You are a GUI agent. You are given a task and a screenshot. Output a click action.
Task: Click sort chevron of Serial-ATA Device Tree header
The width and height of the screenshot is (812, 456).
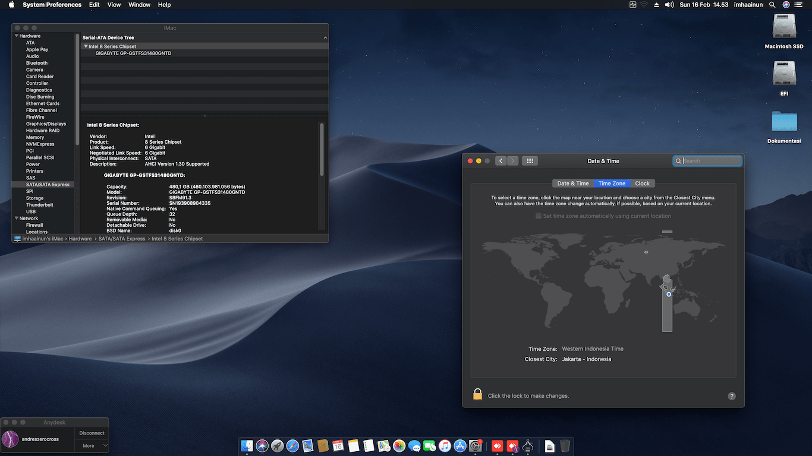coord(325,37)
